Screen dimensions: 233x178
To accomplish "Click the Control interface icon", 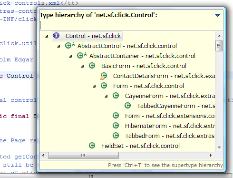I will 56,36.
